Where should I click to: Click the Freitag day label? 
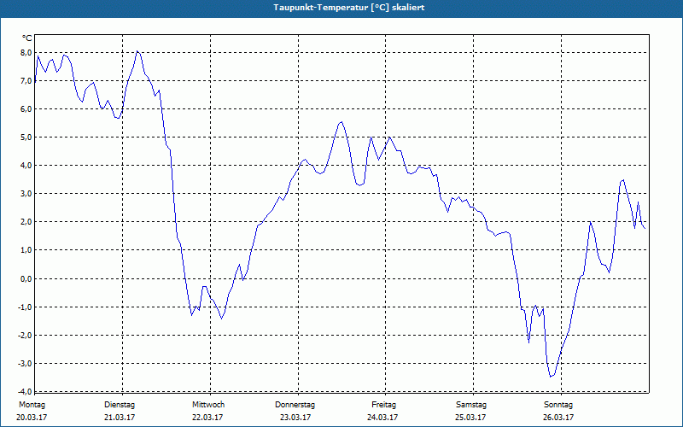pyautogui.click(x=383, y=405)
